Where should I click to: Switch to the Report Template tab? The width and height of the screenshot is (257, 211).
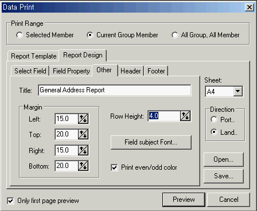pos(33,56)
